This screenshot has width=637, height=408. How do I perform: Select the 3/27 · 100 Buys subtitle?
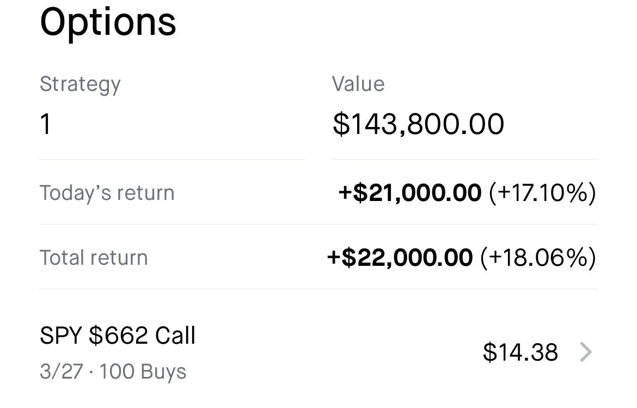pos(113,372)
